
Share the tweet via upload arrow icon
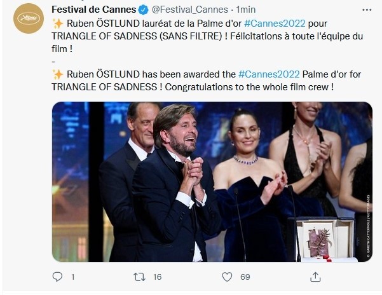(315, 277)
